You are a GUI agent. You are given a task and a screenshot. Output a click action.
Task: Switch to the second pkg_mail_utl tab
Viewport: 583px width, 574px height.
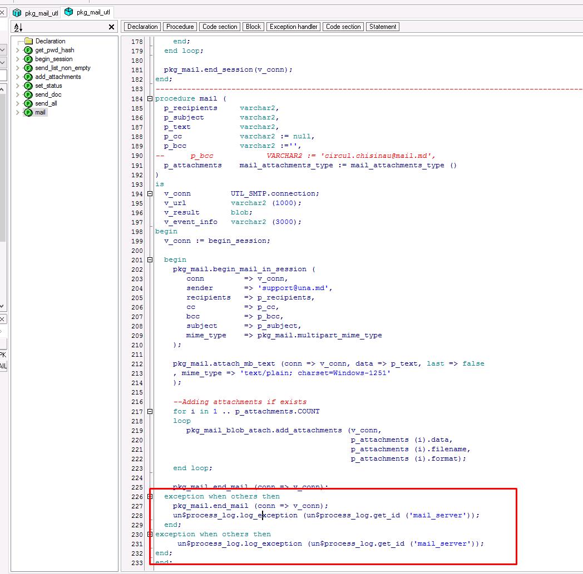[x=87, y=12]
